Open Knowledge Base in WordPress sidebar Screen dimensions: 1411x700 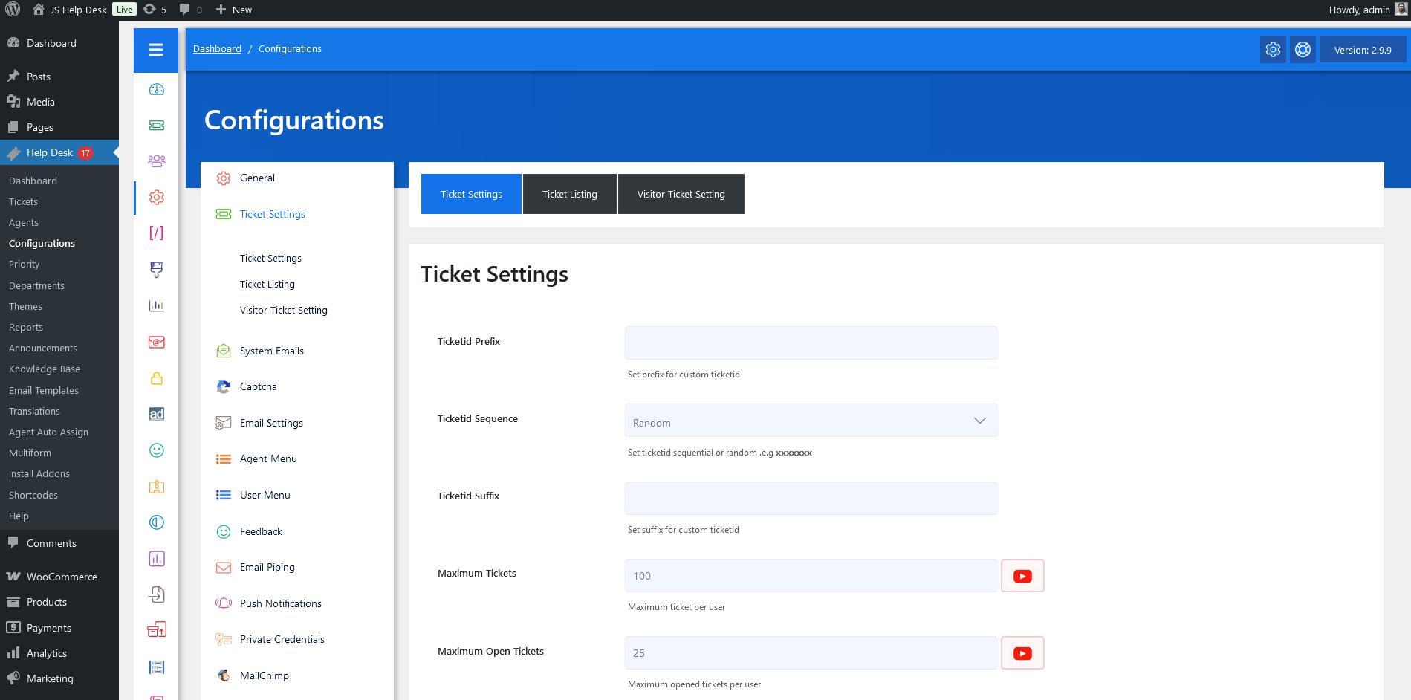pyautogui.click(x=45, y=369)
